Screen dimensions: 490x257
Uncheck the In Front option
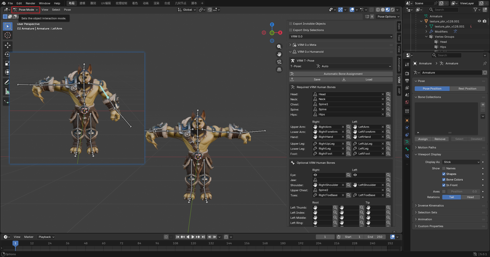(x=444, y=185)
